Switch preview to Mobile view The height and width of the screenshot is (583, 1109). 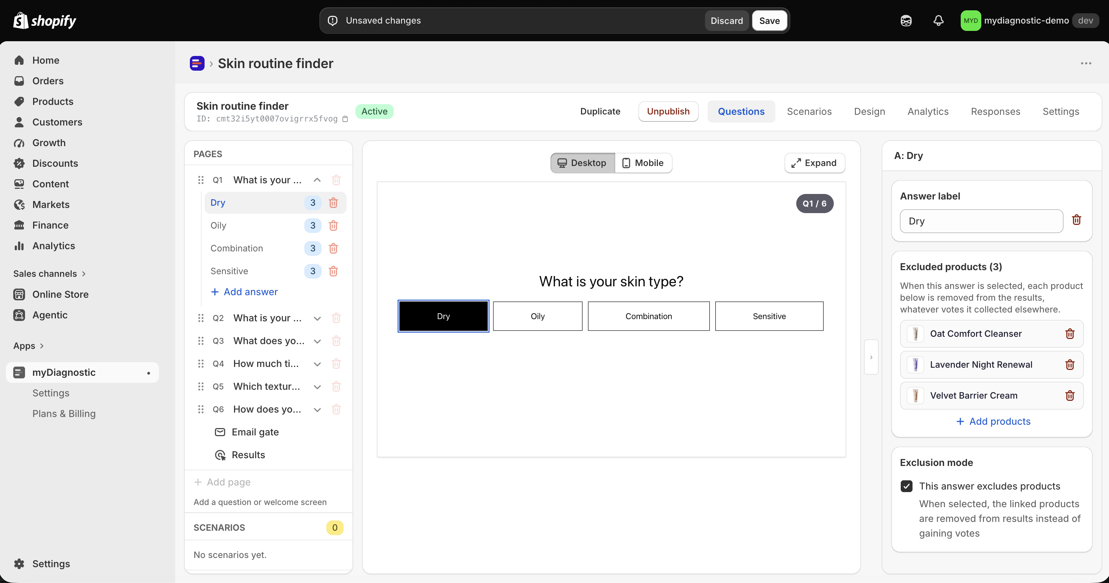pyautogui.click(x=643, y=163)
